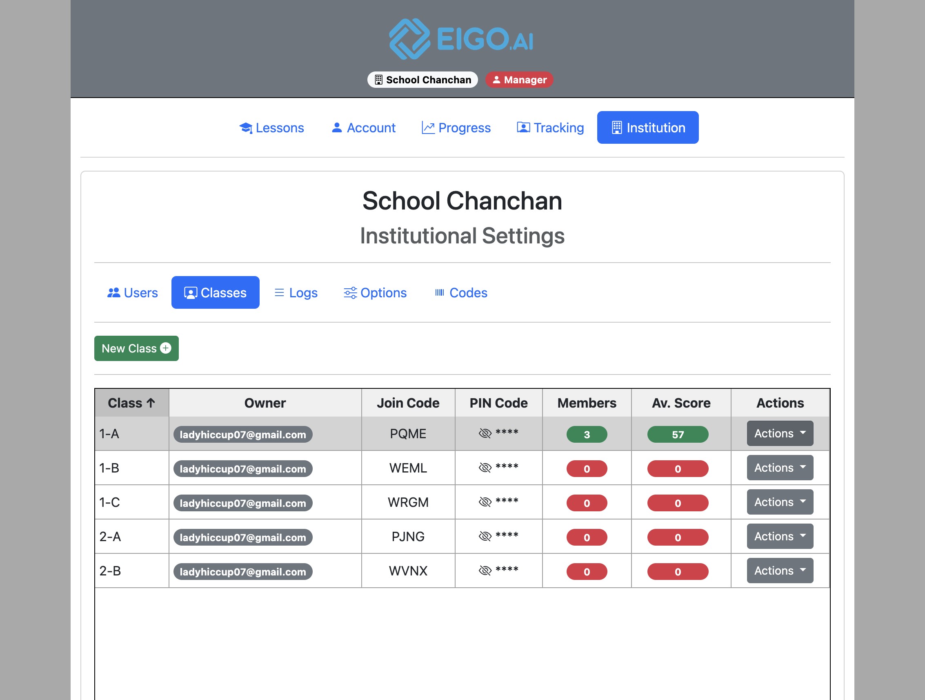The height and width of the screenshot is (700, 925).
Task: Click the person icon in Manager badge
Action: tap(496, 80)
